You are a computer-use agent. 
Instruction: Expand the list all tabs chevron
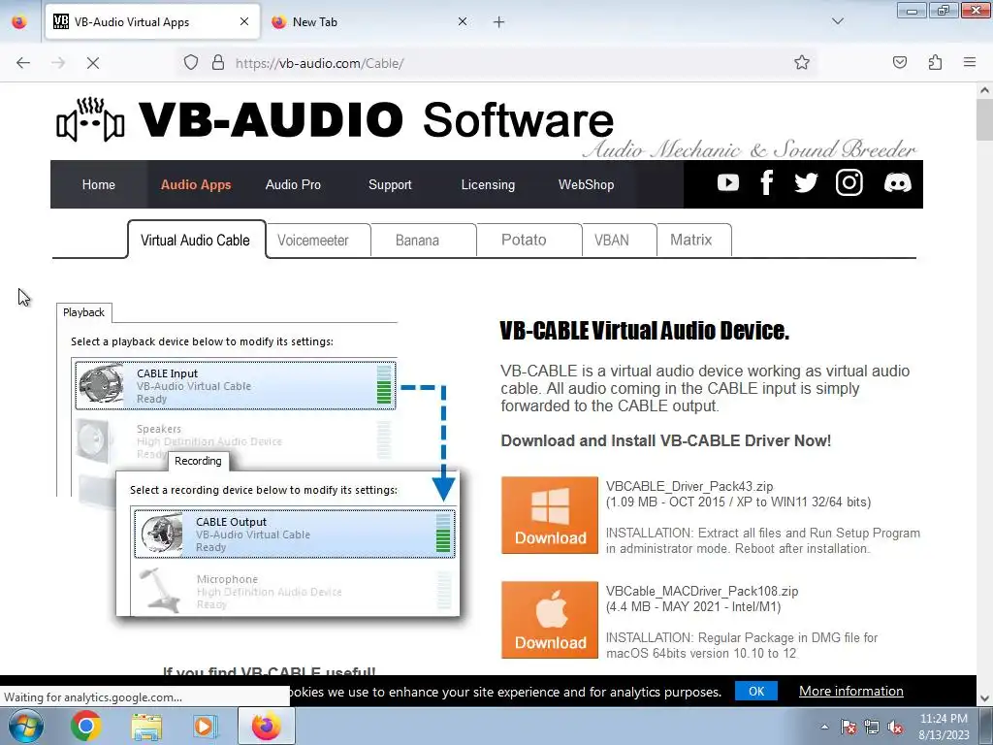pos(837,21)
